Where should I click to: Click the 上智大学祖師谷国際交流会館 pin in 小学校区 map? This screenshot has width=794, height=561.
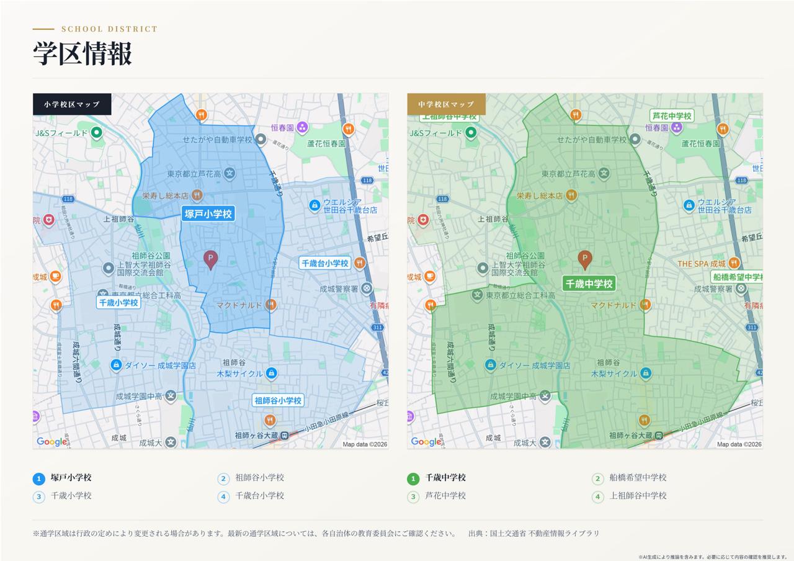coord(109,268)
